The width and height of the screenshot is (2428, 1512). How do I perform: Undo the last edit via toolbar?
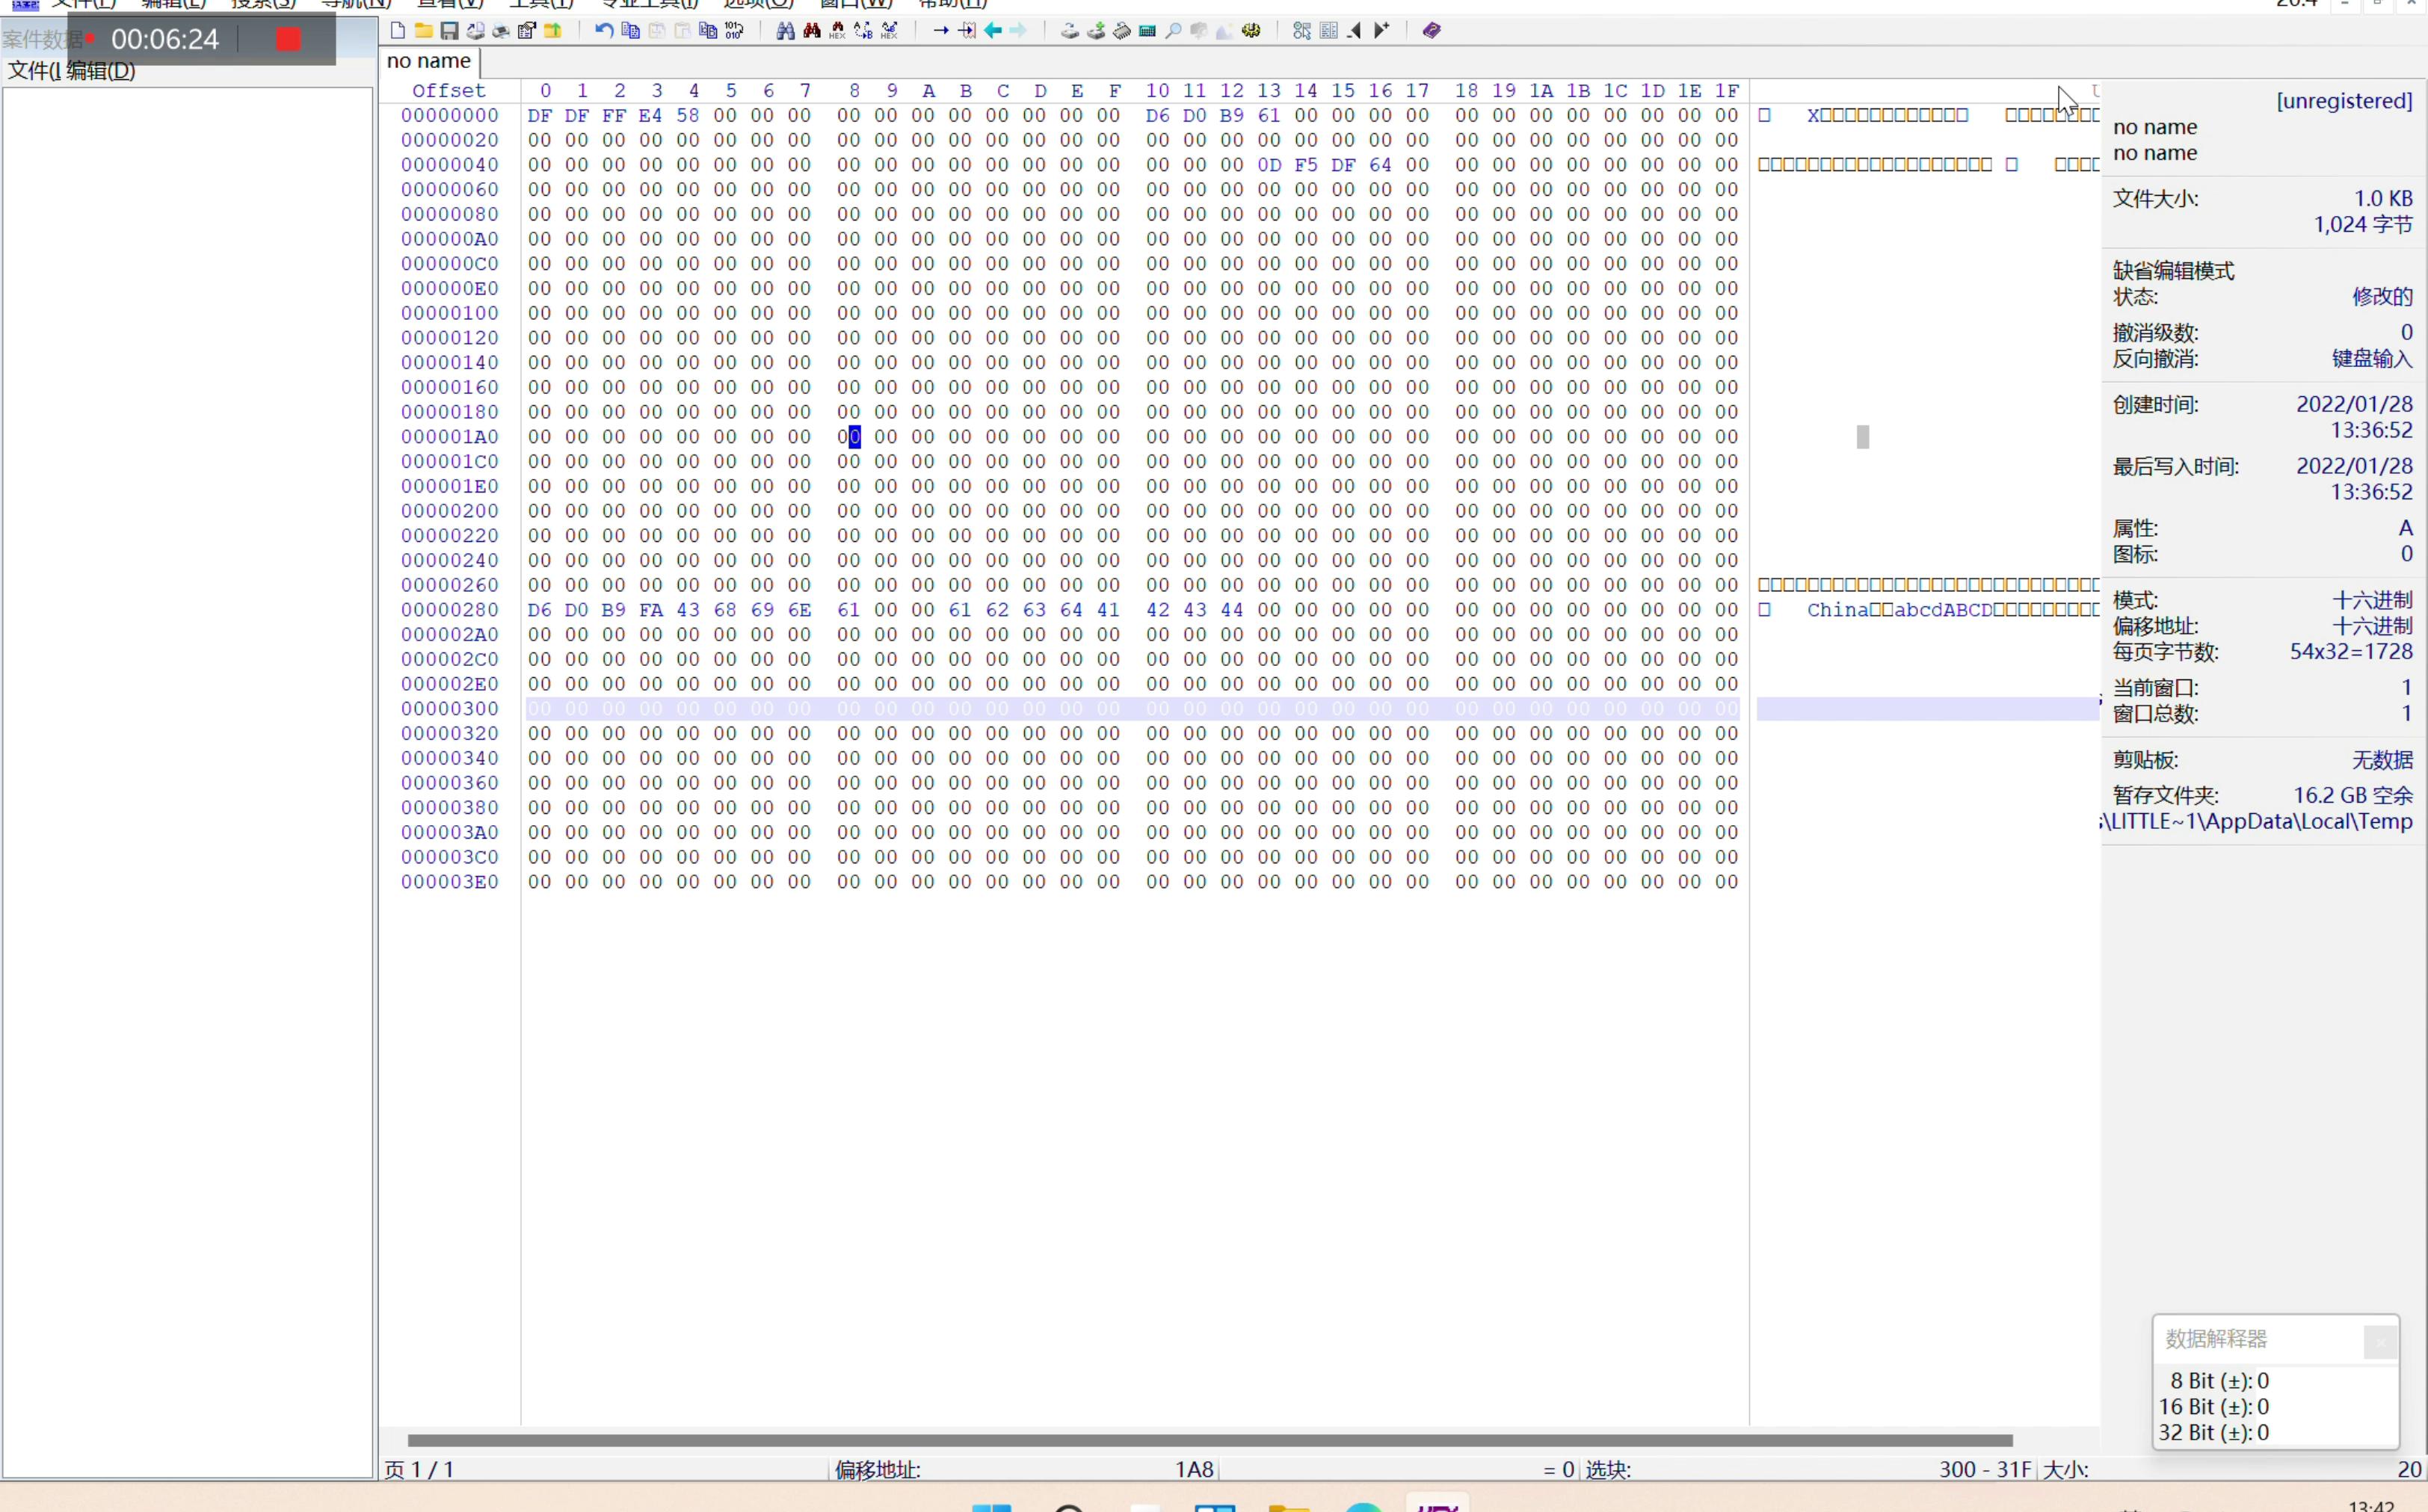coord(604,31)
